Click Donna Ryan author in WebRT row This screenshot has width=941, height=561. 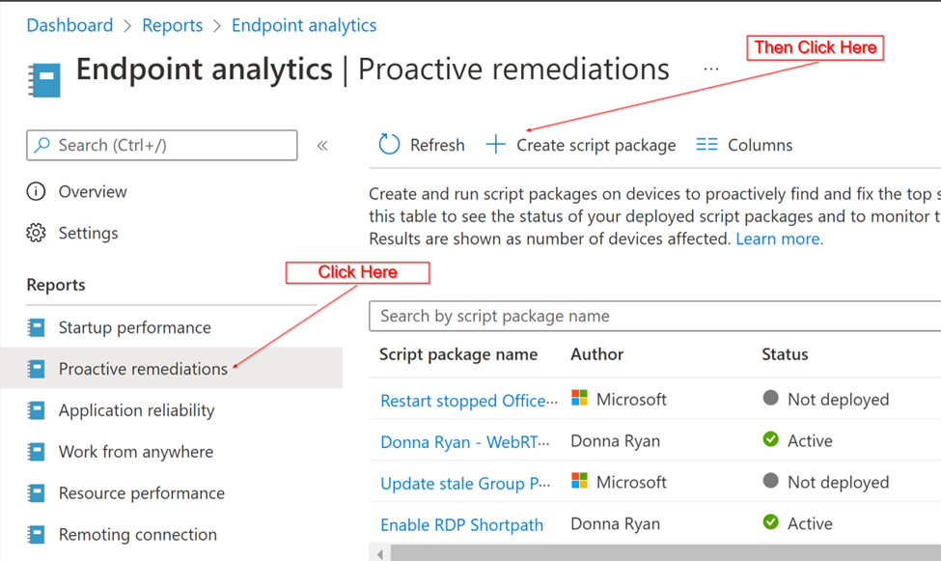point(615,441)
